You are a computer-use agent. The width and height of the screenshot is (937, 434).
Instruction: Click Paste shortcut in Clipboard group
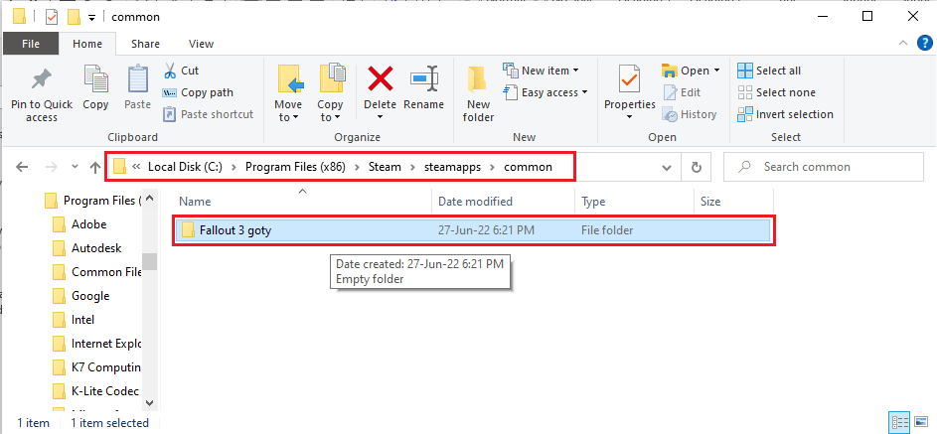209,114
